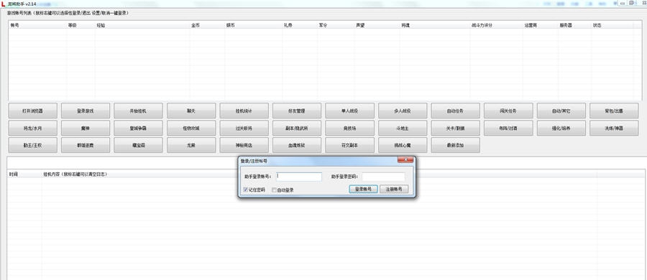Open the 竞技场 arena button
Screen dimensions: 647x280
(349, 129)
